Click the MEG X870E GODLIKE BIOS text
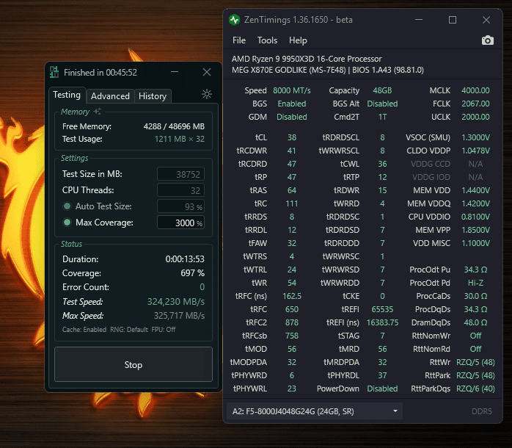Viewport: 512px width, 448px height. [328, 70]
